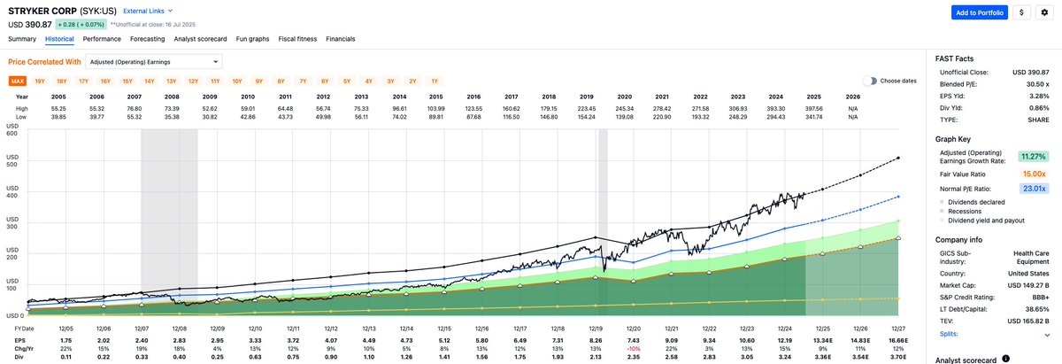Open the Performance tab
Screen dimensions: 1062x364
[x=102, y=39]
